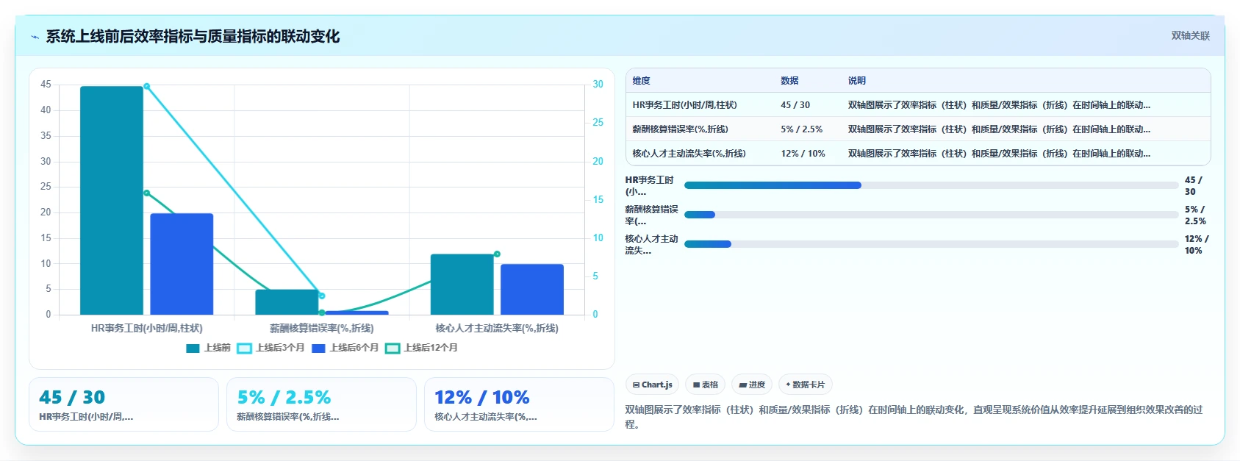Click the 维度 column header
The image size is (1240, 461).
coord(641,81)
